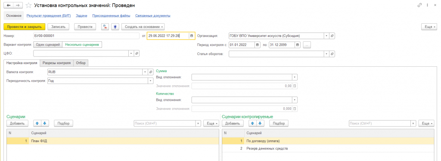
Task: Click Добавить in Сценарии list
Action: 17,123
